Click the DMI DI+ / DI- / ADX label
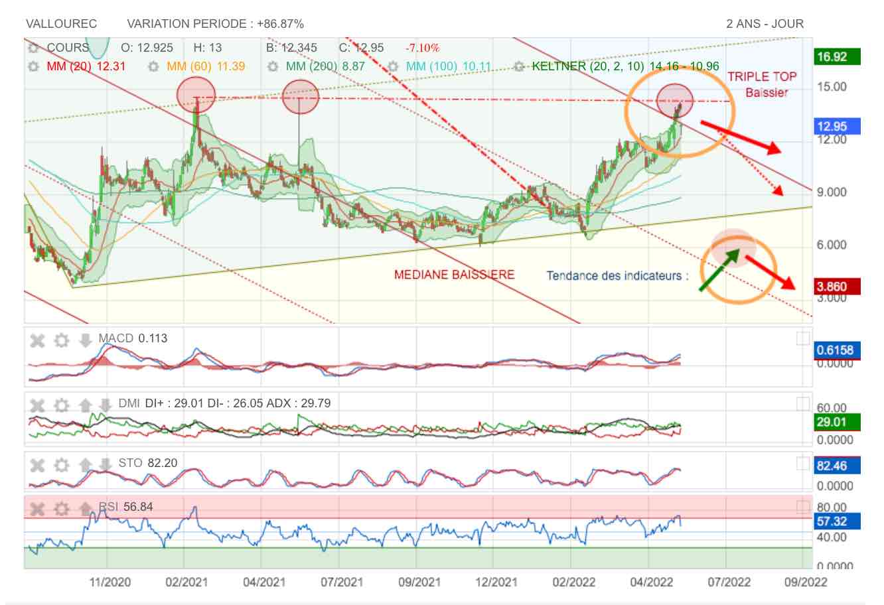Screen dimensions: 884x605 tap(224, 403)
